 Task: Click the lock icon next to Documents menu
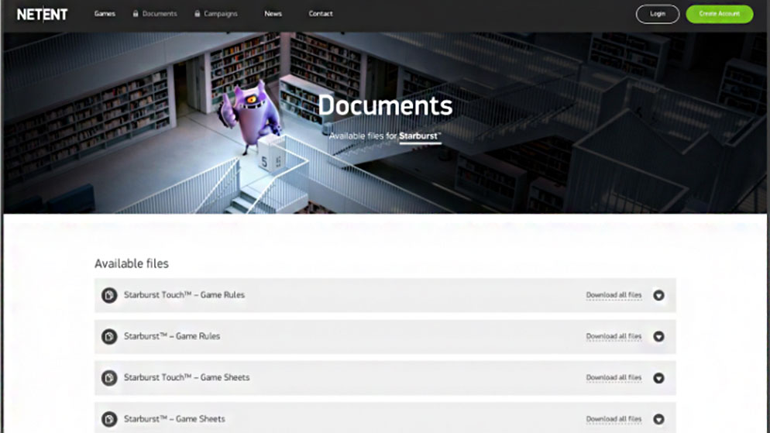[x=136, y=14]
